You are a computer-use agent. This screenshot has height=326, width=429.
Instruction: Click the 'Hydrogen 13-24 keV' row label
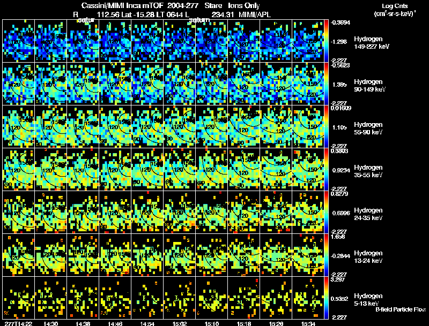tap(368, 257)
